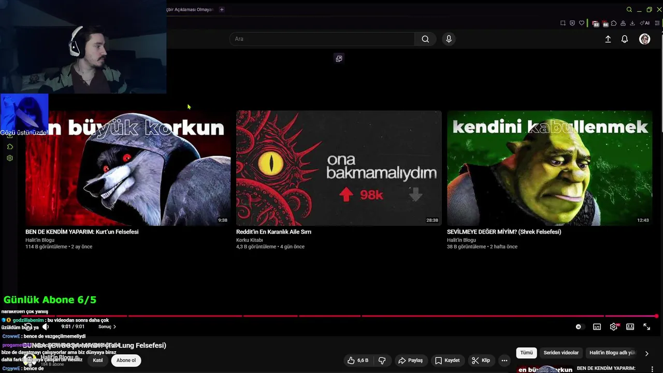Expand the Sonuç chapter chevron
663x373 pixels.
pos(114,327)
